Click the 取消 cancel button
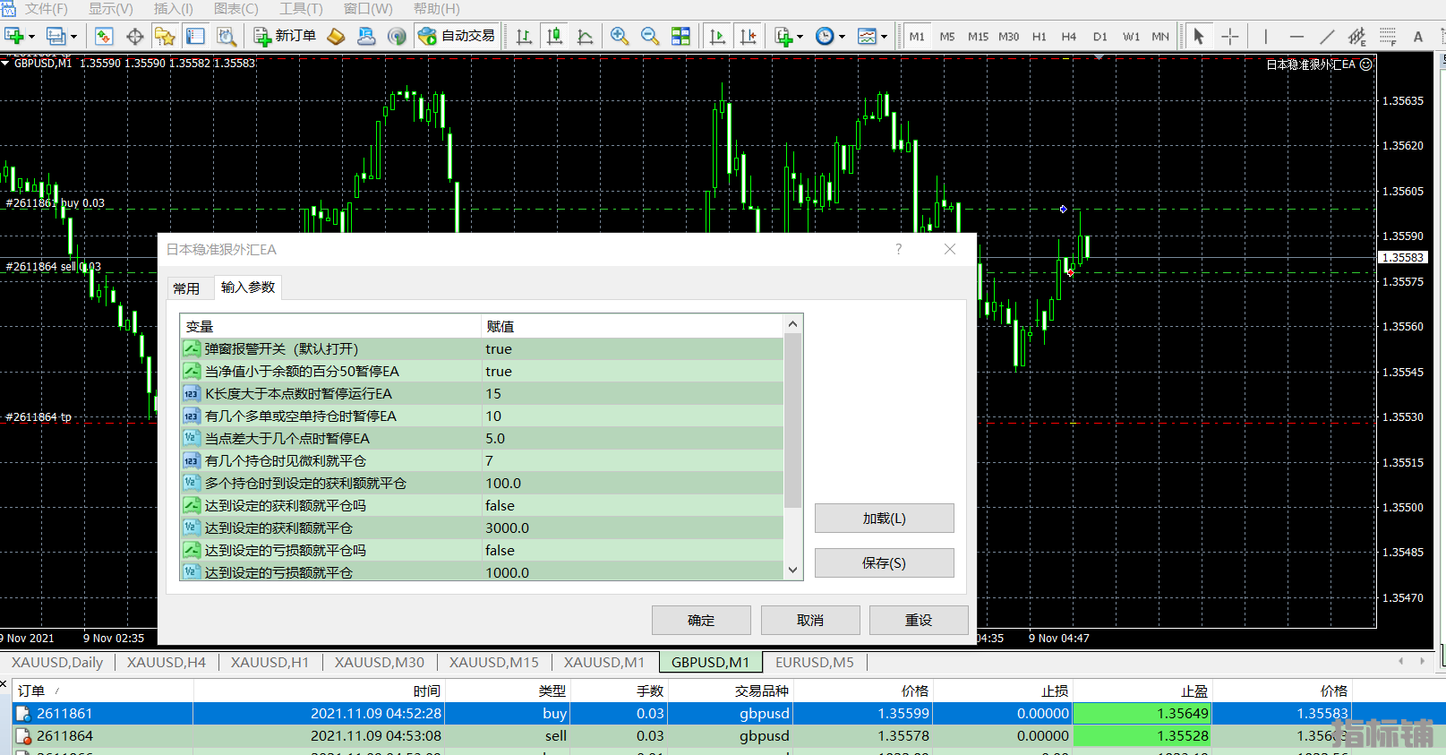This screenshot has width=1446, height=755. [x=810, y=620]
